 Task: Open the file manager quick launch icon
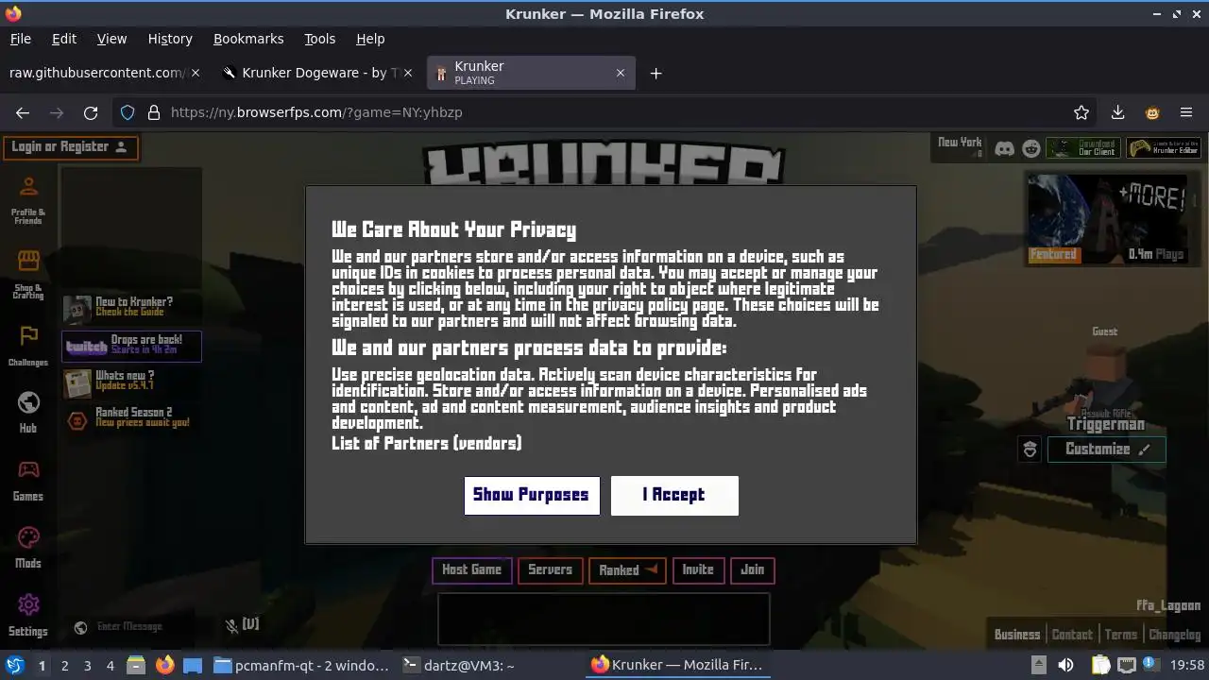[x=136, y=665]
